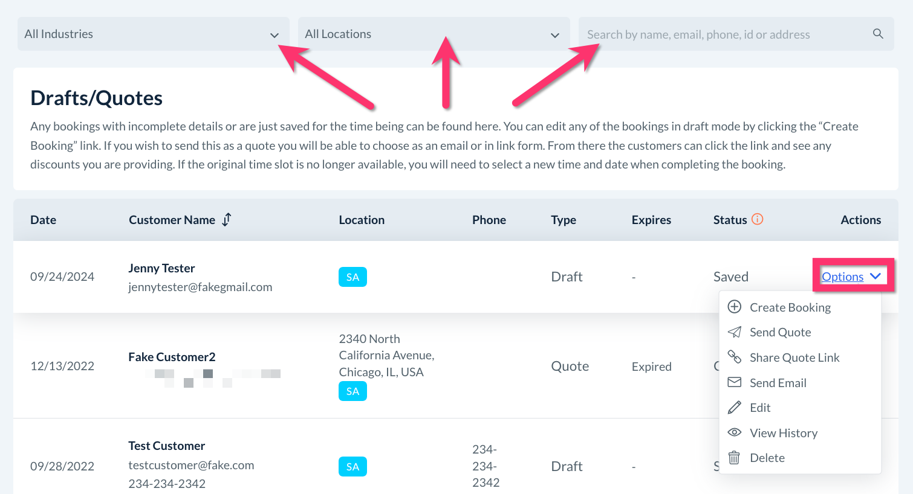Viewport: 913px width, 494px height.
Task: Click the Edit pencil icon
Action: [734, 408]
